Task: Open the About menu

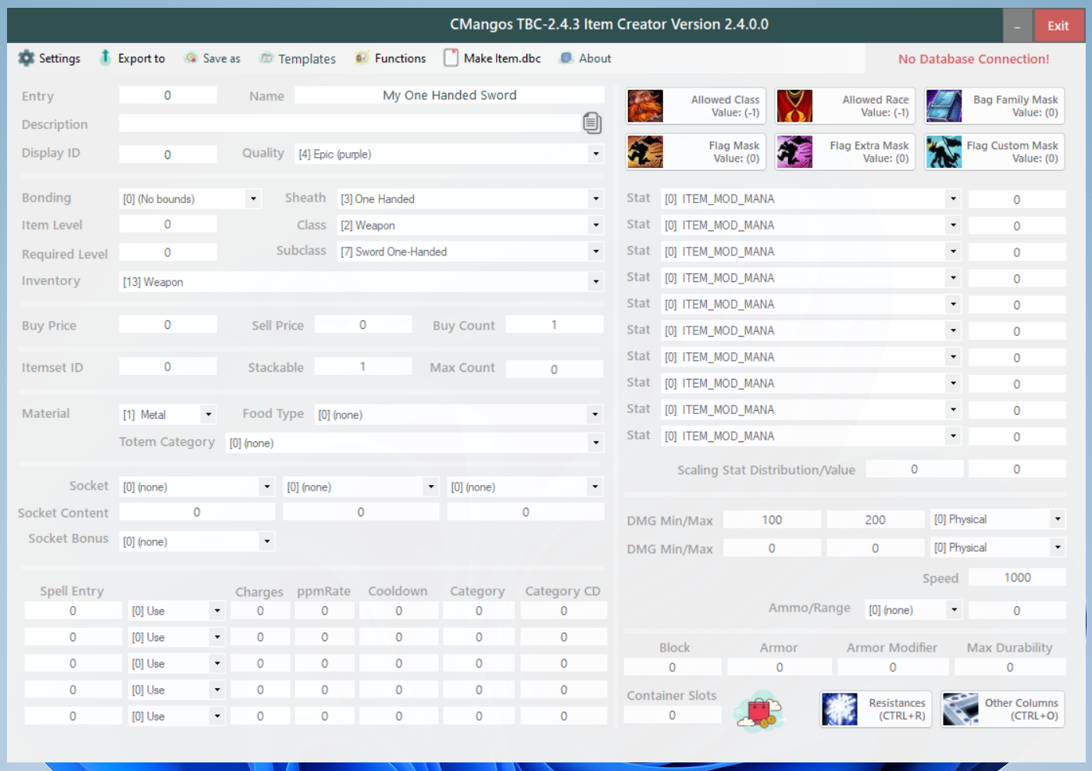Action: tap(586, 58)
